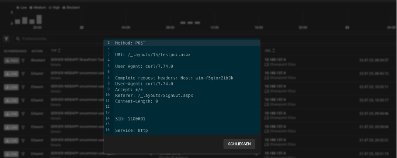Open Details link under the SharePoint Tool event
The image size is (397, 158).
56,65
